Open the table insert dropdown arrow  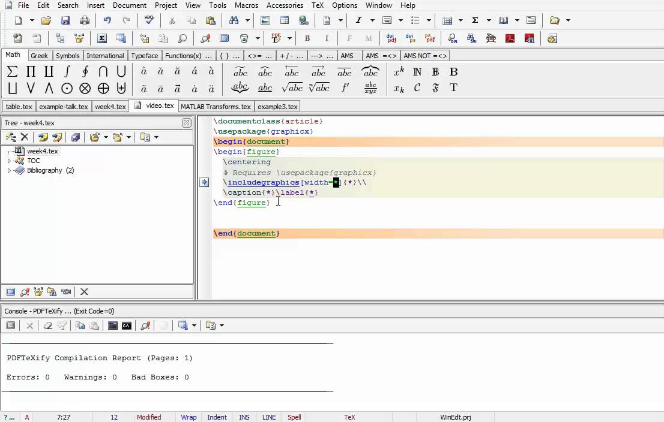[x=460, y=20]
